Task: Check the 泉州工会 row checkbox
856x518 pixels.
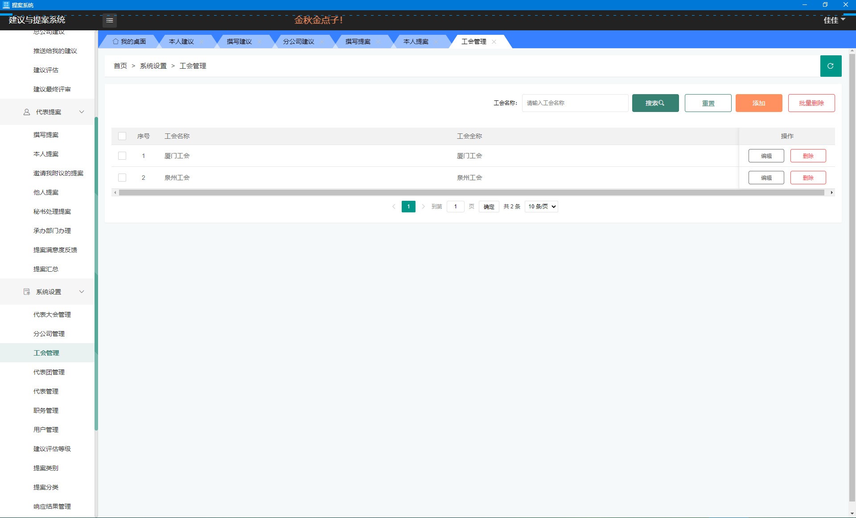Action: 122,178
